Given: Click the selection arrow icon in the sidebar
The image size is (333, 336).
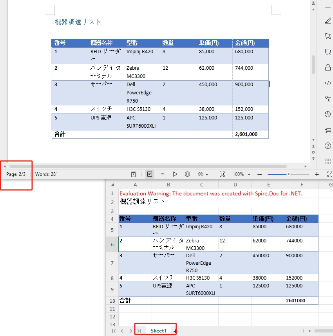Looking at the screenshot, I should 328,36.
